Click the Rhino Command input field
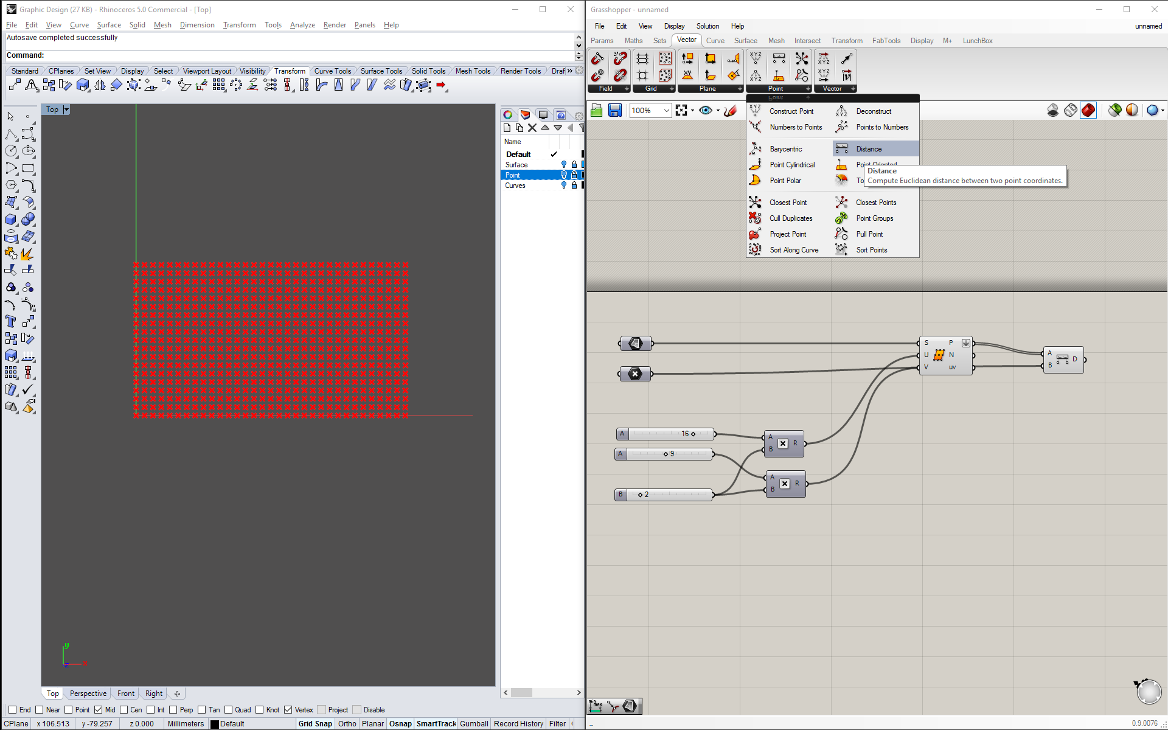Screen dimensions: 1168x730 point(290,55)
